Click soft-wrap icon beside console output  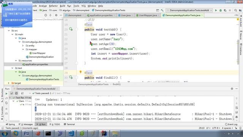point(237,108)
